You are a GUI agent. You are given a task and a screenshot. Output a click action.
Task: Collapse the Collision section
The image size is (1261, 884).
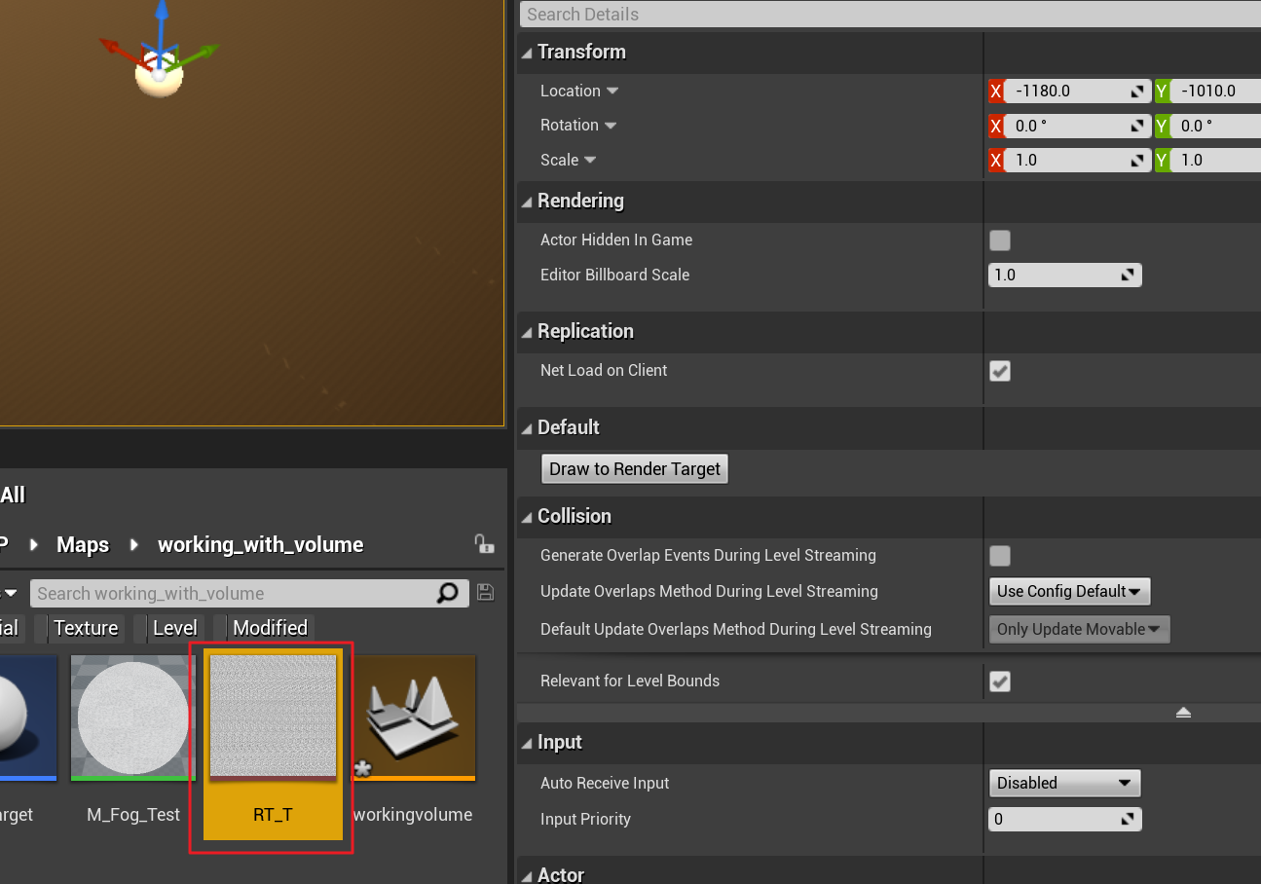(527, 517)
